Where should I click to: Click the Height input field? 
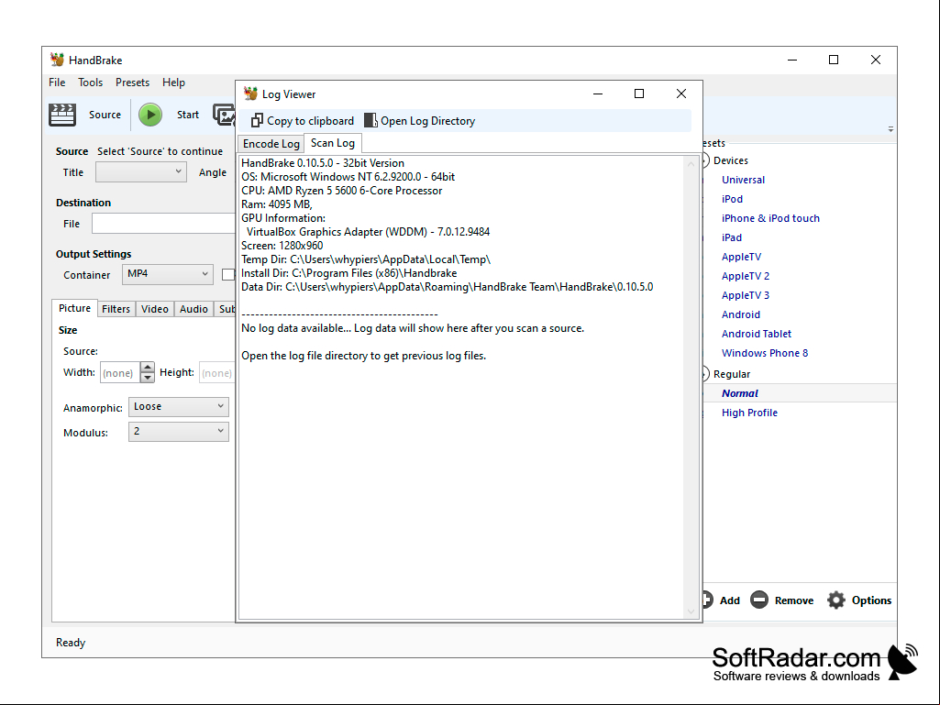[x=217, y=372]
